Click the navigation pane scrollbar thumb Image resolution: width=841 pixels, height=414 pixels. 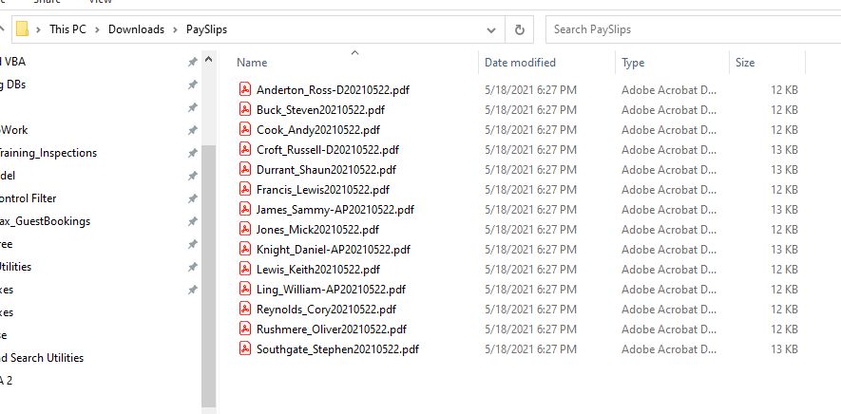[209, 276]
